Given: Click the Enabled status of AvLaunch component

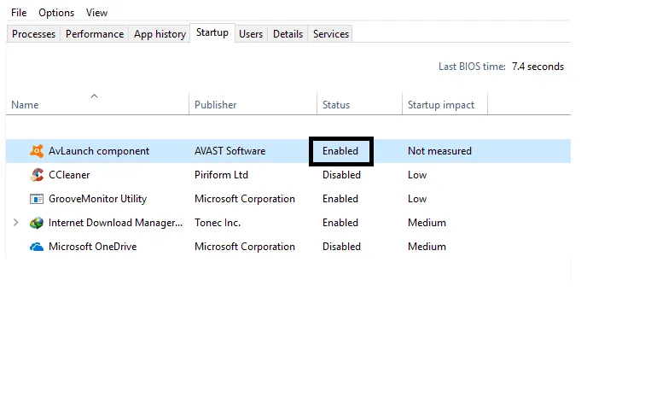Looking at the screenshot, I should [340, 151].
